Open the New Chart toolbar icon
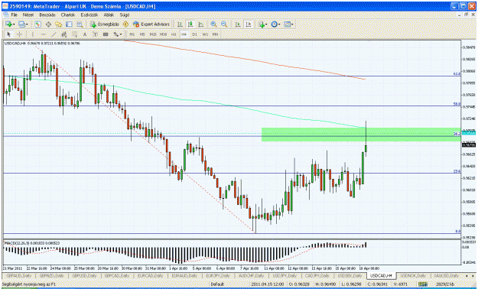478x289 pixels. click(8, 24)
